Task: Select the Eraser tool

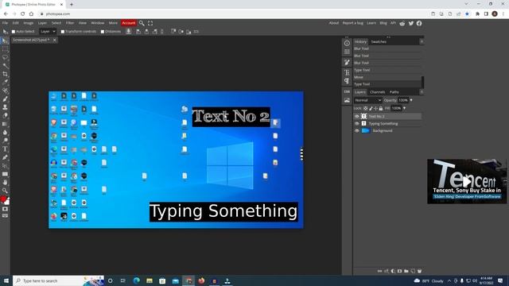Action: (x=5, y=116)
